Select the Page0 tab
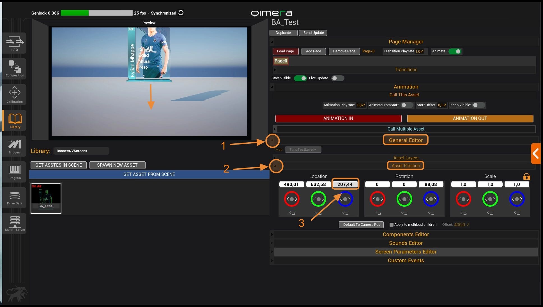The height and width of the screenshot is (307, 543). point(281,61)
